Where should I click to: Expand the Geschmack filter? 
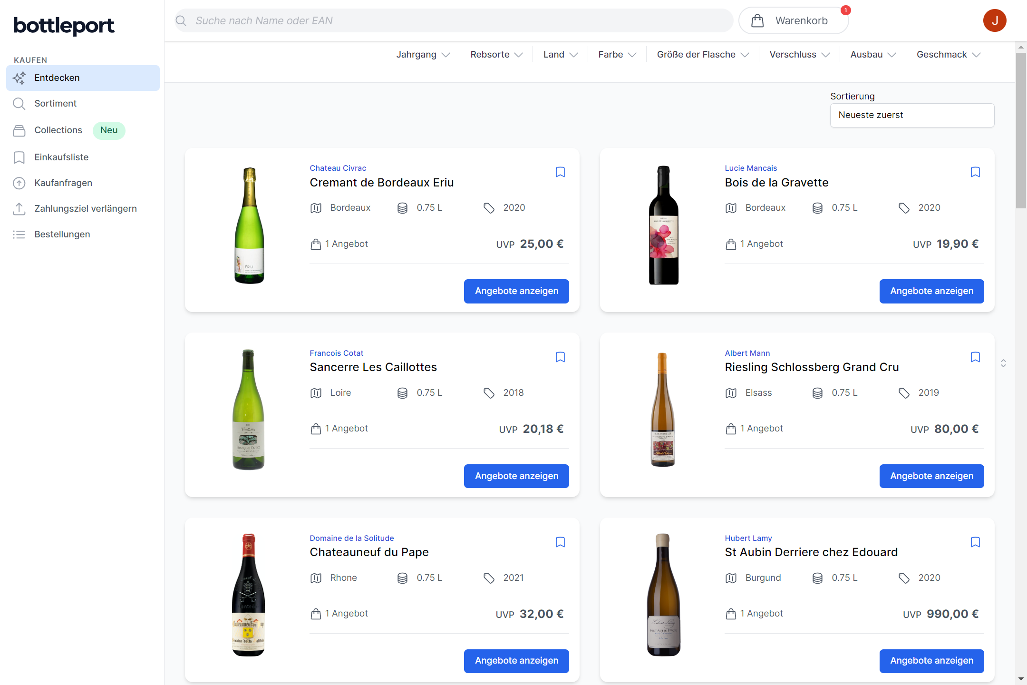click(949, 55)
